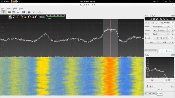Click the Squelch up arrow stepper
The image size is (175, 98).
(169, 37)
